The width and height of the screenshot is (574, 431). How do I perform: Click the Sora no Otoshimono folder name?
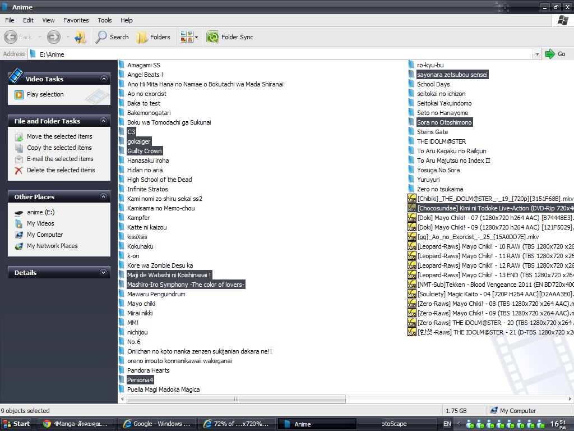(x=444, y=122)
